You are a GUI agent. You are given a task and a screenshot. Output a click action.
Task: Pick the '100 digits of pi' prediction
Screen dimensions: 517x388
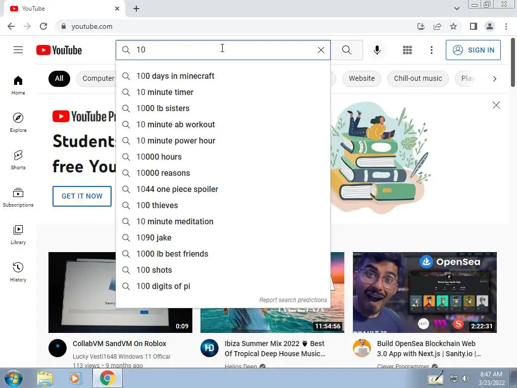click(x=223, y=286)
